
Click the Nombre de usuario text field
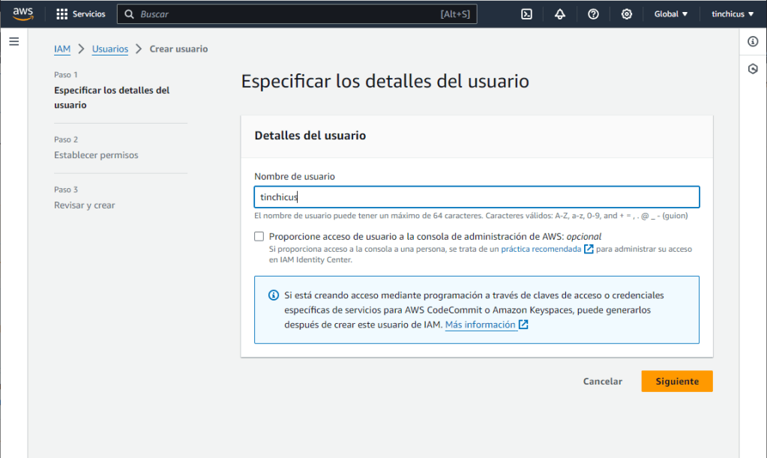477,197
